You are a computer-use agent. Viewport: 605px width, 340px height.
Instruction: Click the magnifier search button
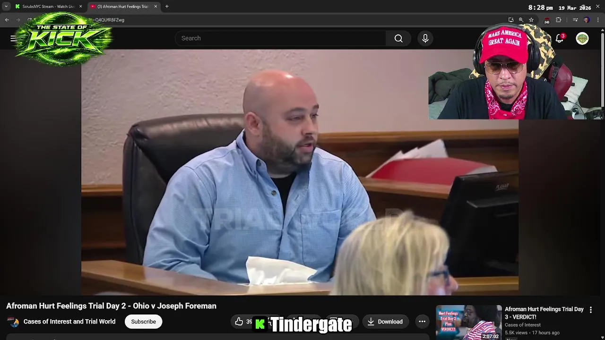point(398,38)
